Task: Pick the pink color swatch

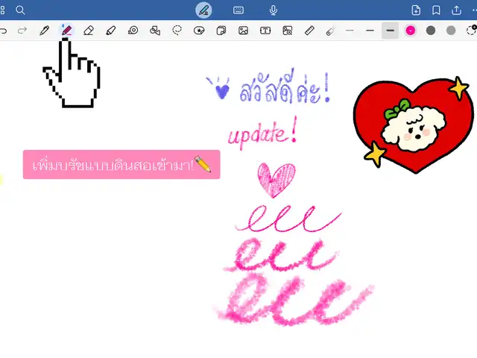Action: click(x=410, y=31)
